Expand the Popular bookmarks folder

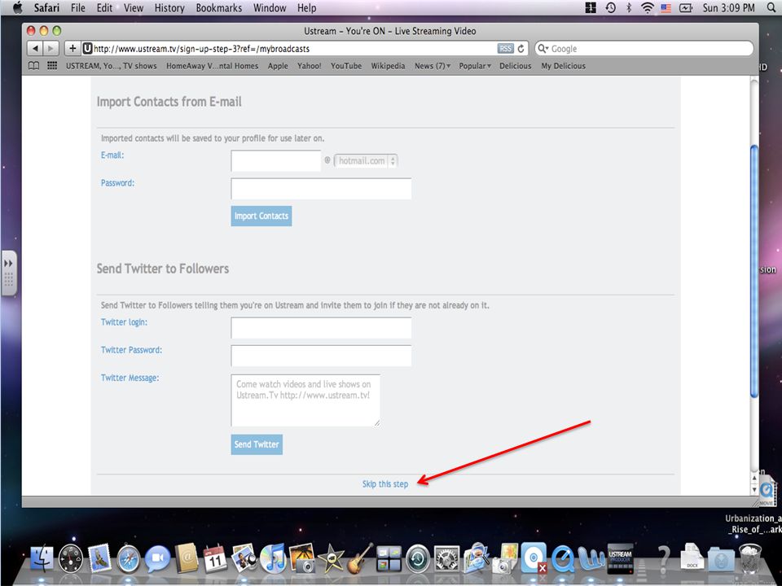(475, 66)
